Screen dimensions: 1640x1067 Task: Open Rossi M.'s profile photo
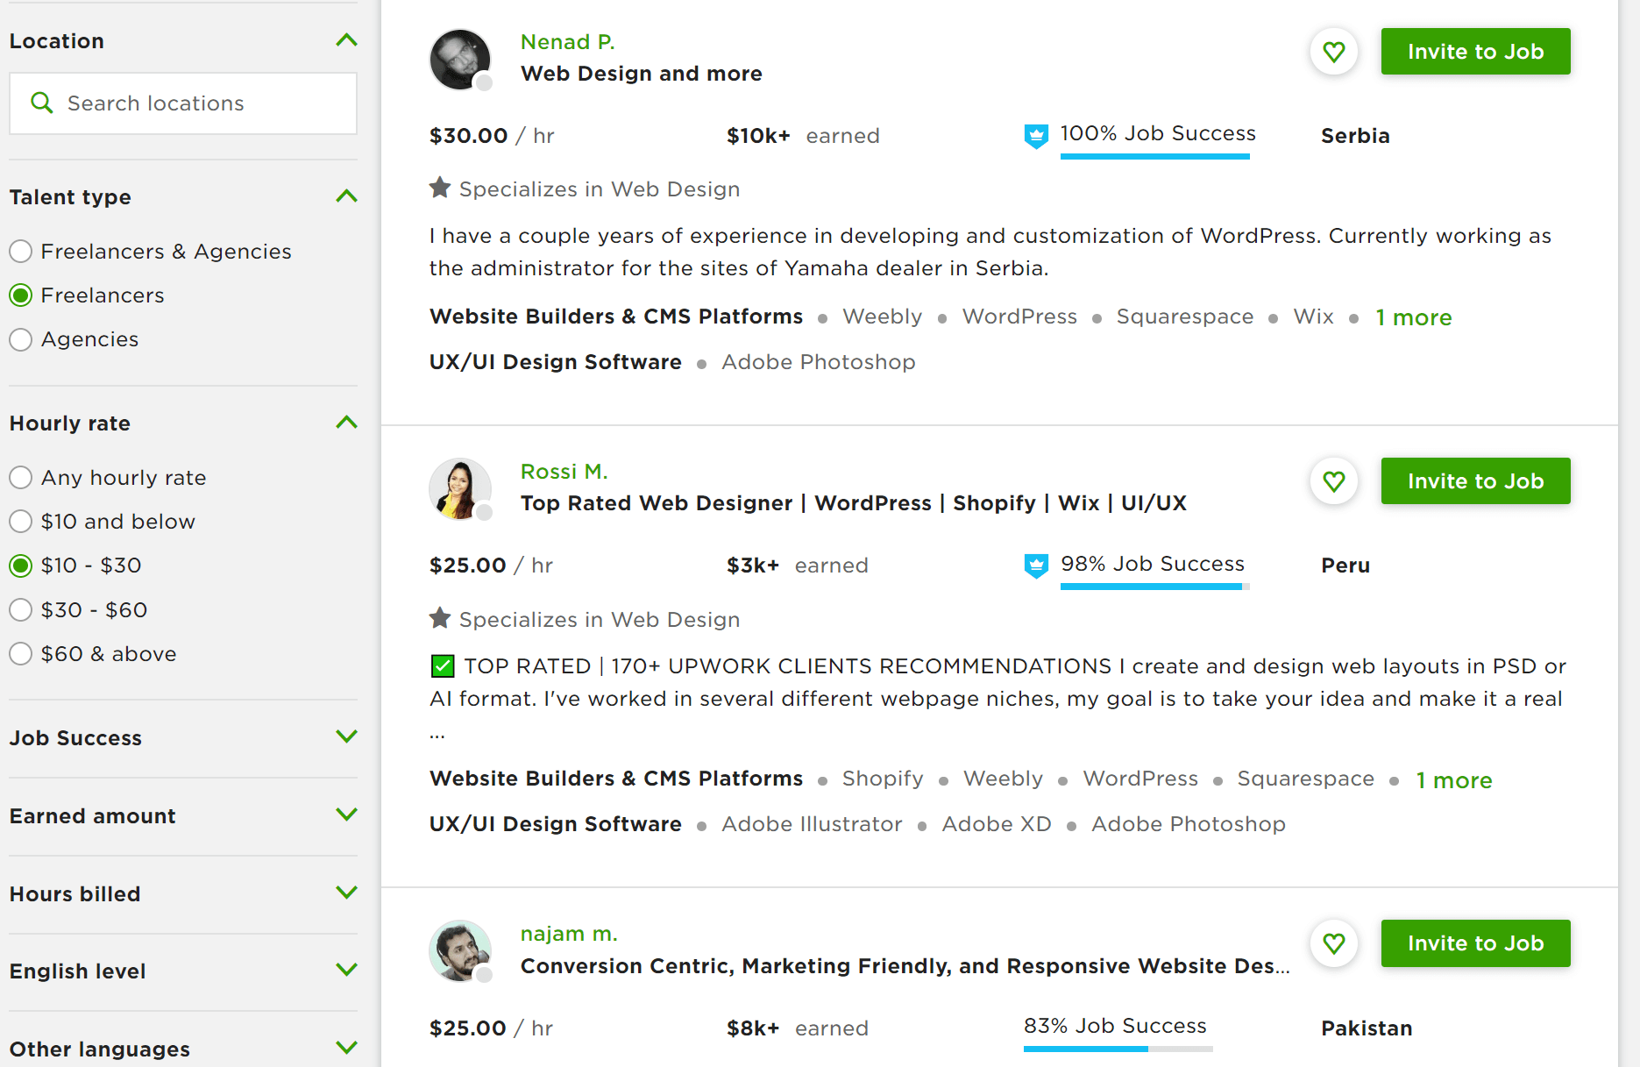[460, 489]
